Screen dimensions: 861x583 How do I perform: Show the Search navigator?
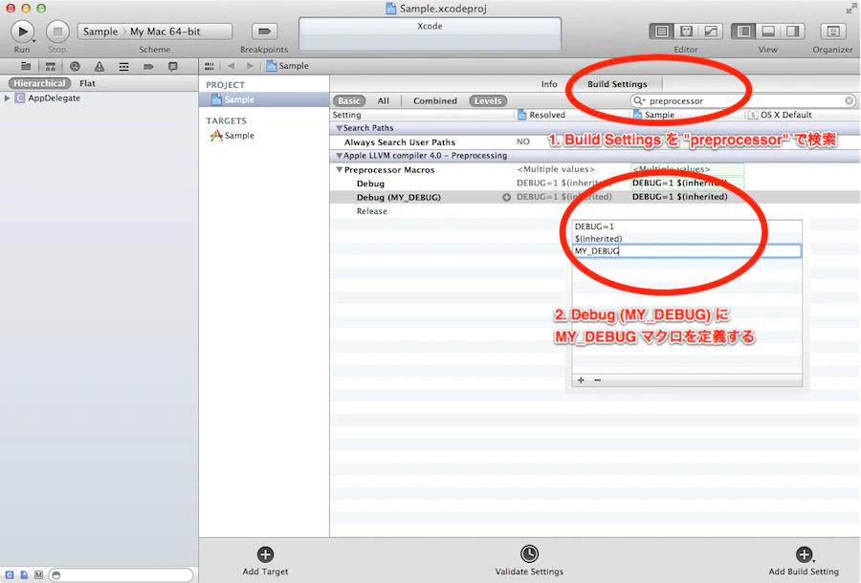point(75,66)
